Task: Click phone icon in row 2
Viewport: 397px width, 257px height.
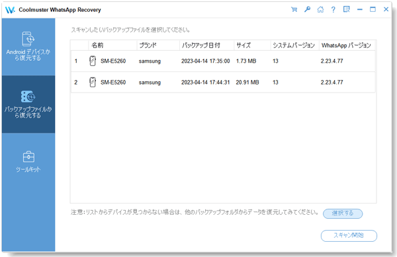Action: coord(93,82)
